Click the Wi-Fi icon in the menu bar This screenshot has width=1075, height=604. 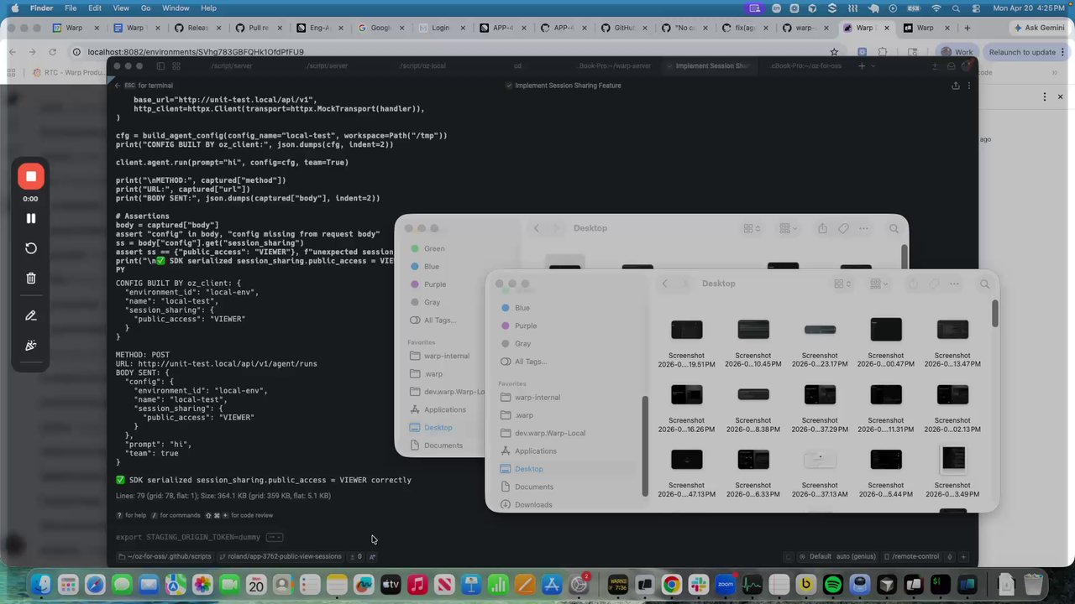click(936, 8)
